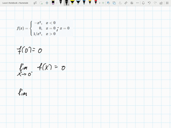This screenshot has height=128, width=171.
Task: Pick the red pen
Action: [96, 2]
